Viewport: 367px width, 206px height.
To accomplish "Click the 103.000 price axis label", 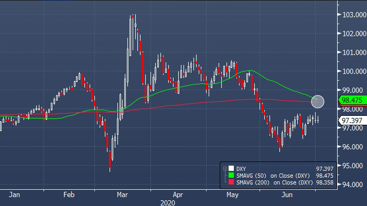I will coord(354,15).
